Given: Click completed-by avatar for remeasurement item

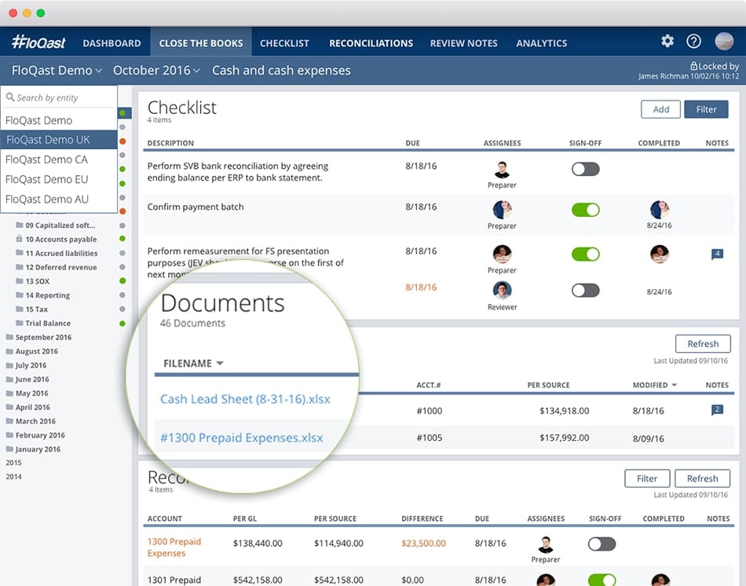Looking at the screenshot, I should (x=660, y=255).
